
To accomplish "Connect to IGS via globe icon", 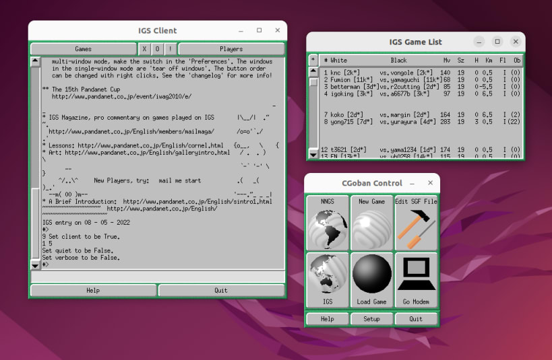I will [x=328, y=279].
